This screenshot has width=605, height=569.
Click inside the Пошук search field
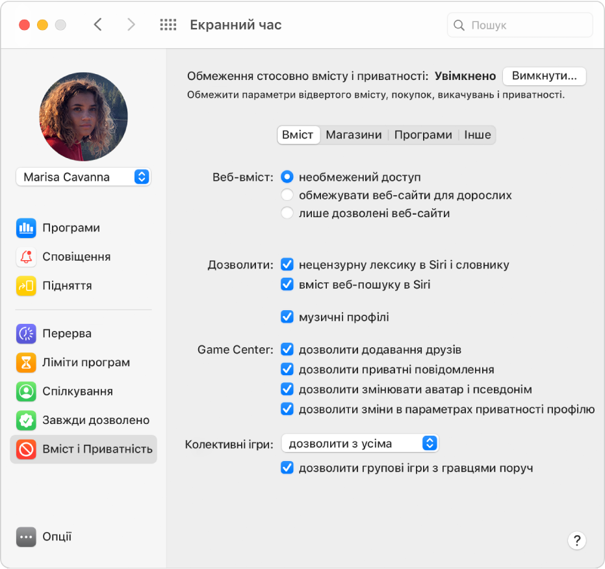pyautogui.click(x=520, y=25)
